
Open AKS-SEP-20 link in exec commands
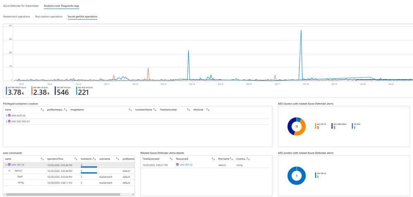pos(18,165)
